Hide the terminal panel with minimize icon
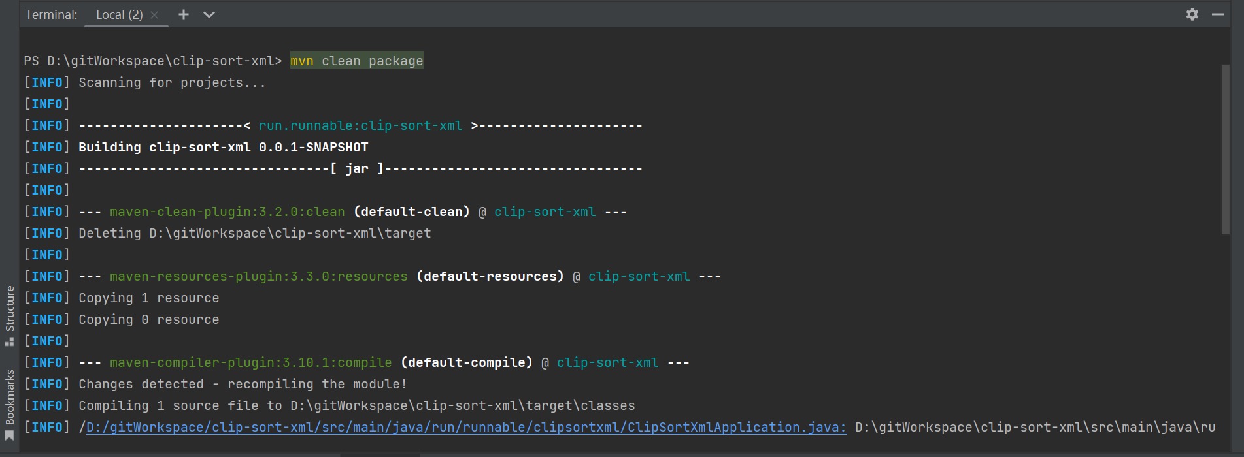Image resolution: width=1244 pixels, height=457 pixels. point(1217,14)
